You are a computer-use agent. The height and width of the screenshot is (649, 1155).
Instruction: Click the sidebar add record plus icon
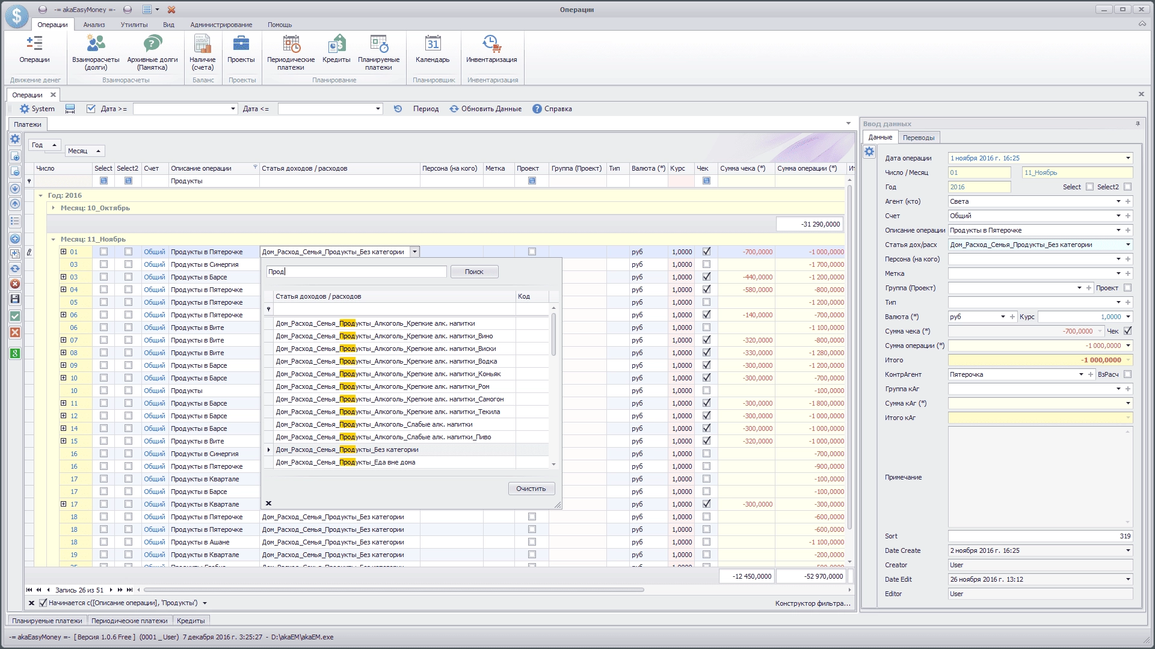coord(16,239)
